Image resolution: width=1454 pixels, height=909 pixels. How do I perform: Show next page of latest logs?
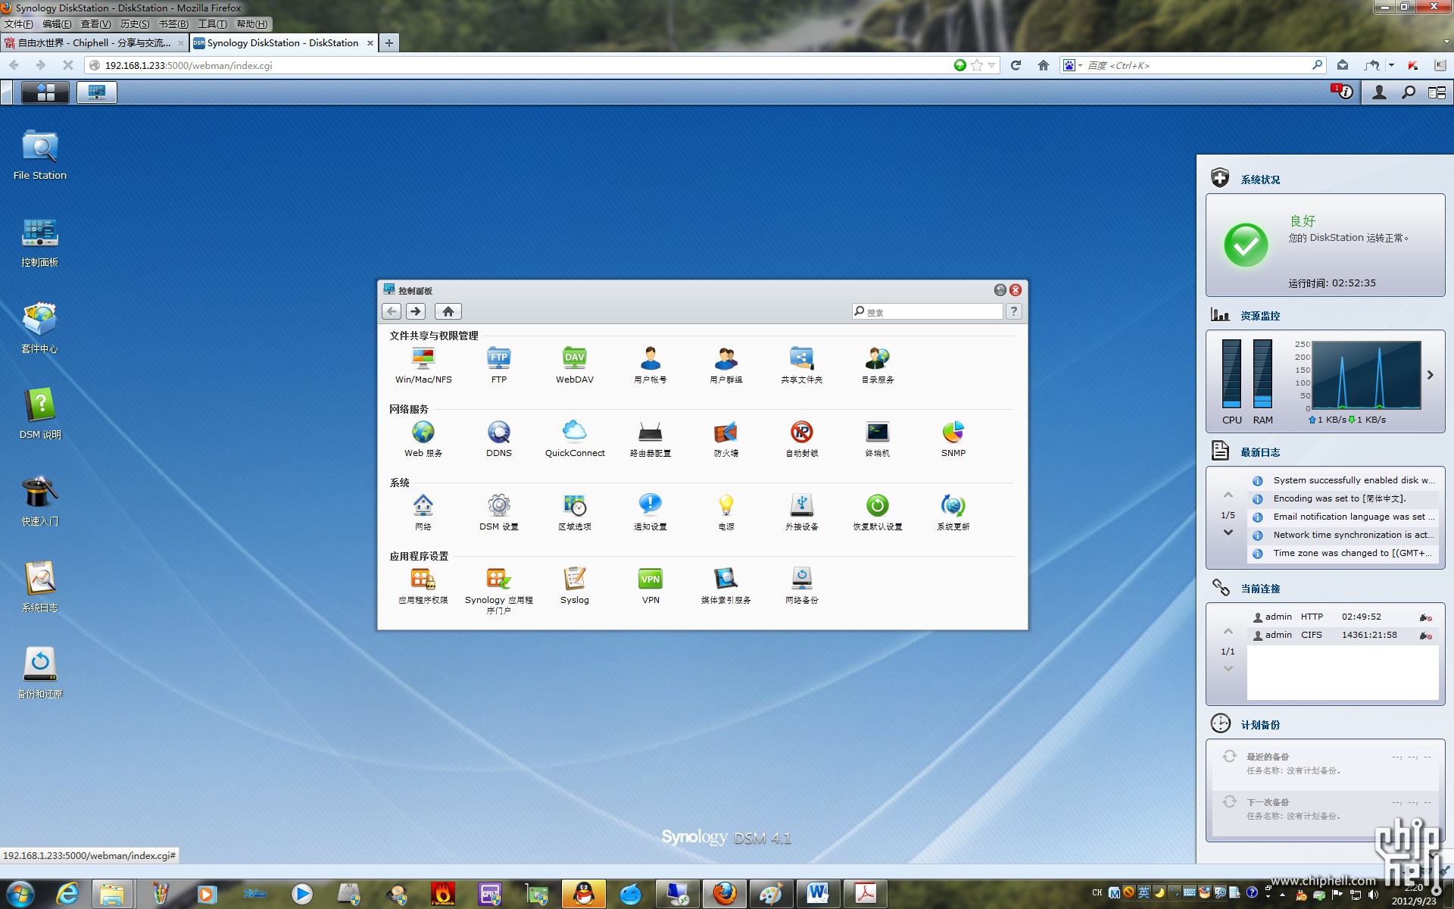click(x=1228, y=533)
